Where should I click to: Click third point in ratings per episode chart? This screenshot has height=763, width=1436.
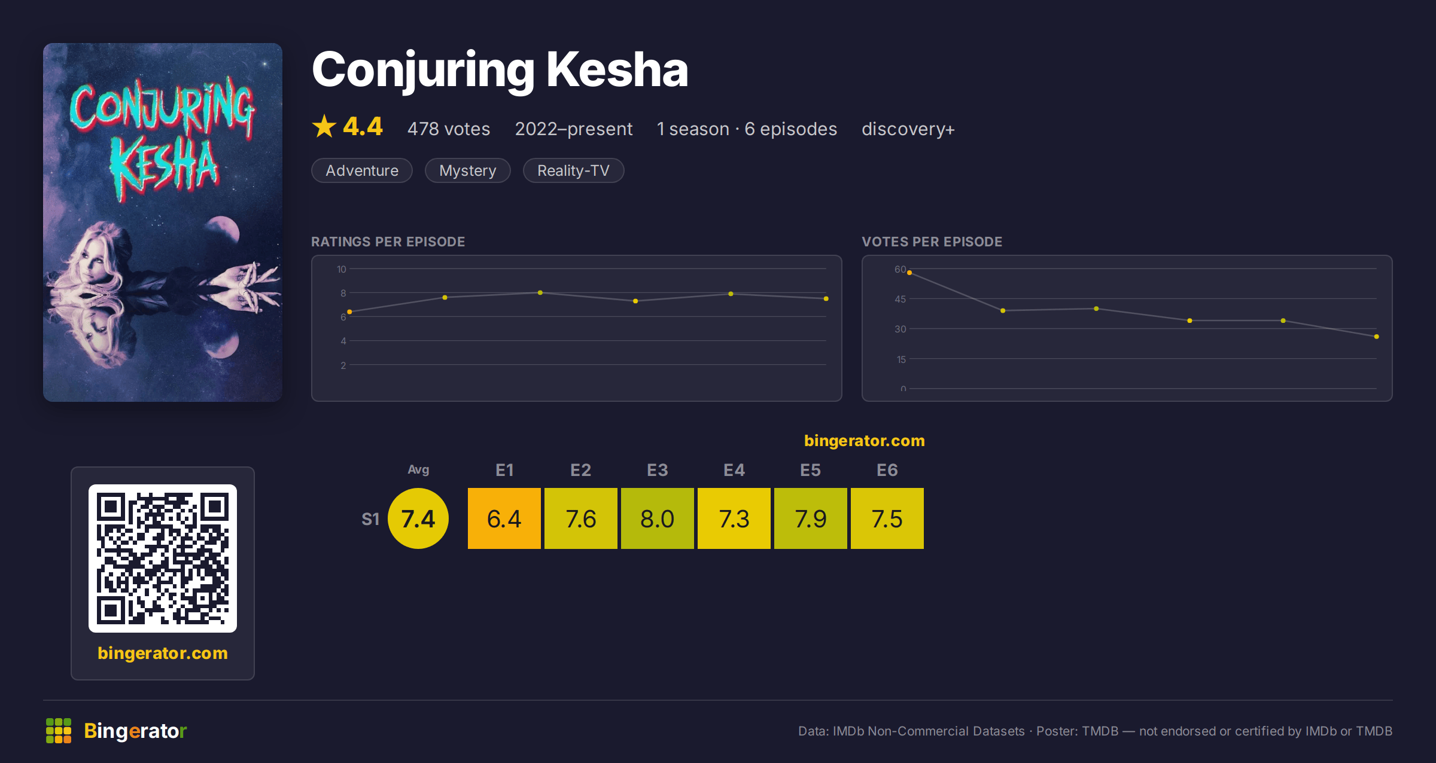point(540,292)
